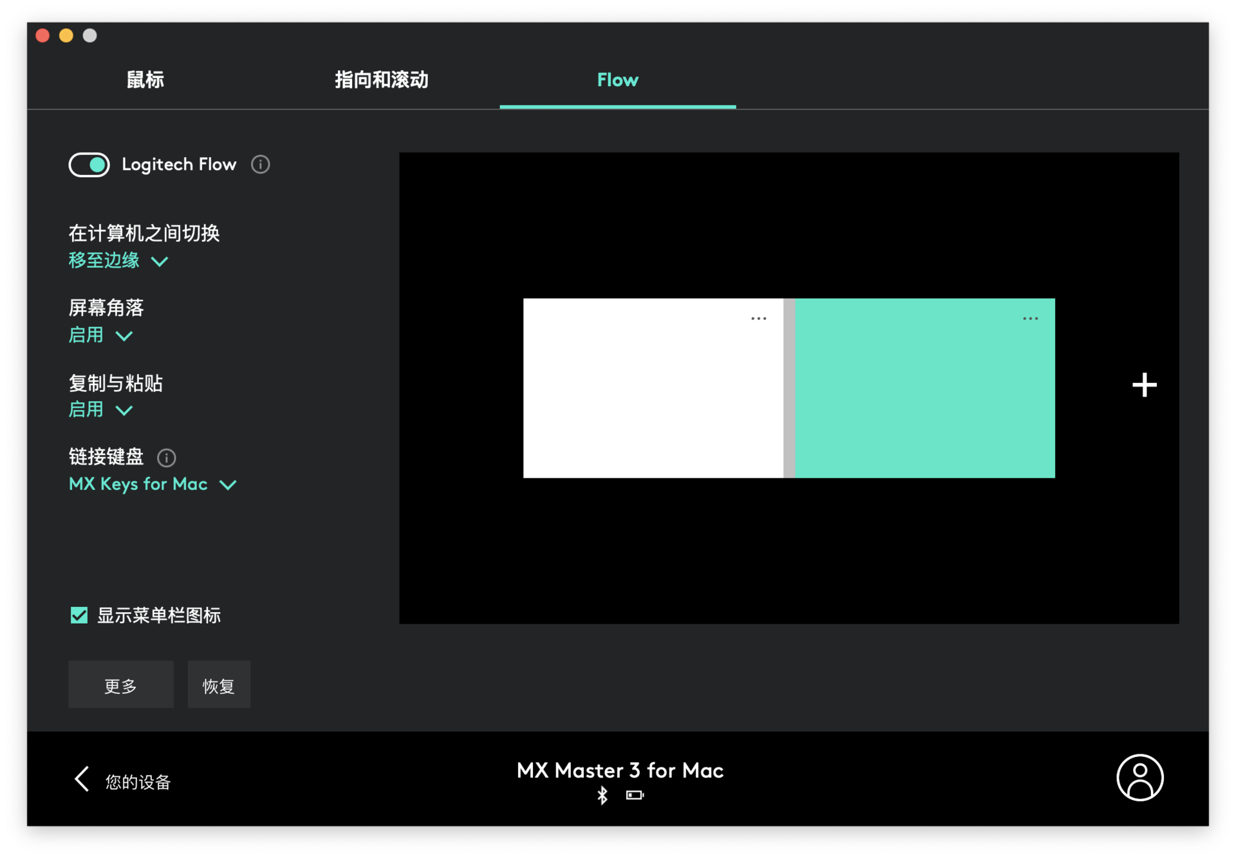Expand the 屏幕角落 启用 dropdown
This screenshot has width=1236, height=858.
pyautogui.click(x=100, y=335)
